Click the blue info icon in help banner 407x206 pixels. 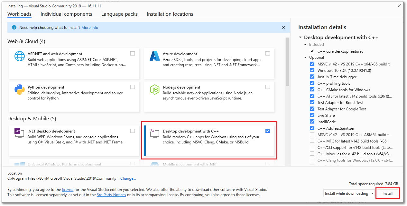coord(14,28)
